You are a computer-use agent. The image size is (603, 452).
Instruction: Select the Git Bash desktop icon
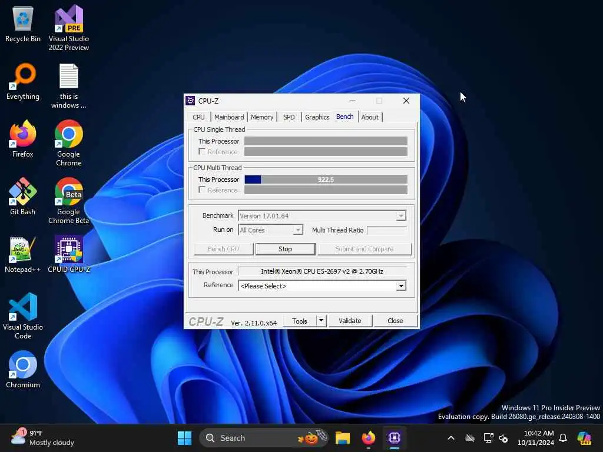click(23, 197)
